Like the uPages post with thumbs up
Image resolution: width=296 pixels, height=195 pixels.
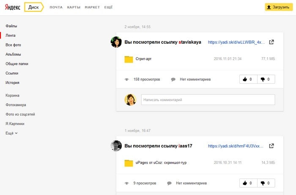(x=248, y=183)
